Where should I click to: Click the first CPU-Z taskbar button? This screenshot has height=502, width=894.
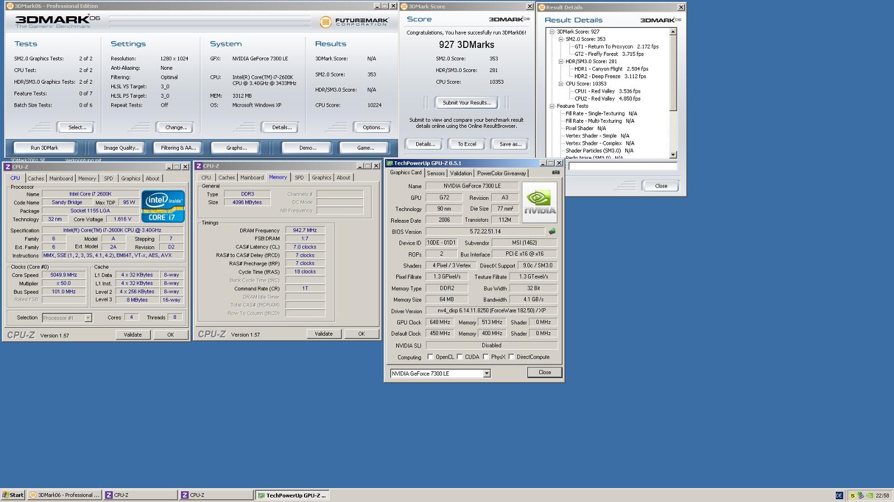tap(140, 495)
